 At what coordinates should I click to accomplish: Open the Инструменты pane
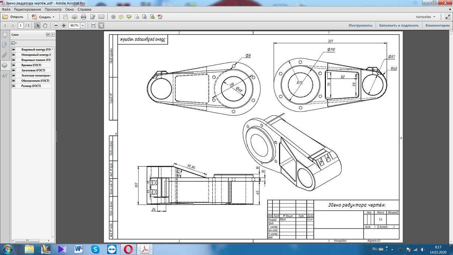[360, 25]
